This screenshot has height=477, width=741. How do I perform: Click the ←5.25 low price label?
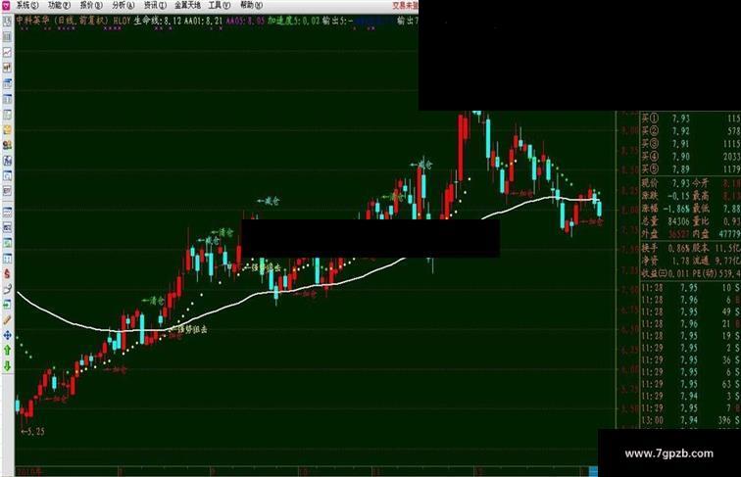point(33,431)
